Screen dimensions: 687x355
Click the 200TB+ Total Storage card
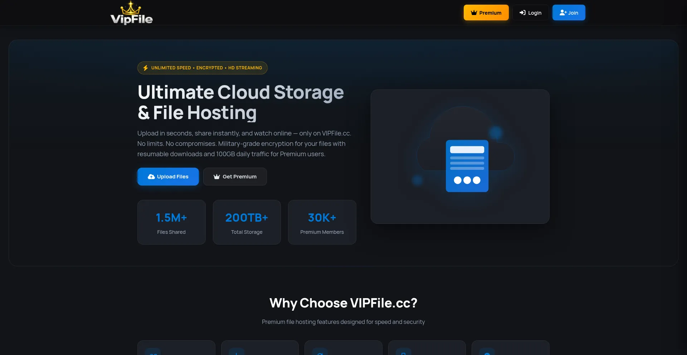point(247,222)
